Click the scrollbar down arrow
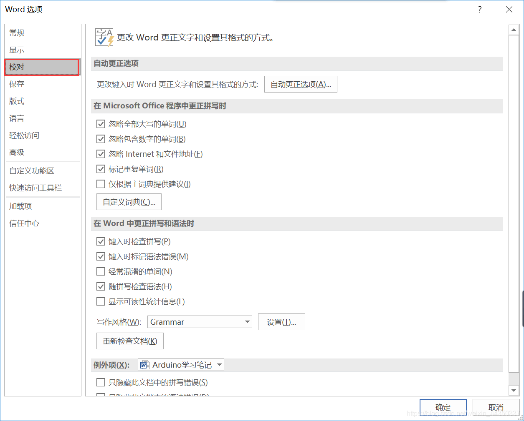 pyautogui.click(x=514, y=391)
